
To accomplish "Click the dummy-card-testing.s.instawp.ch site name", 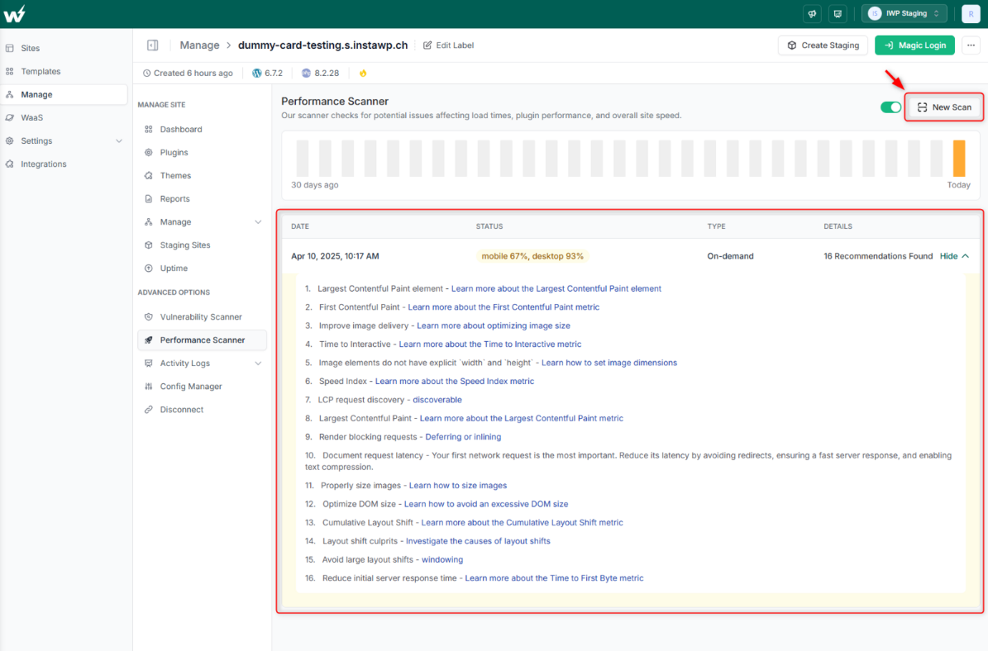I will point(322,45).
